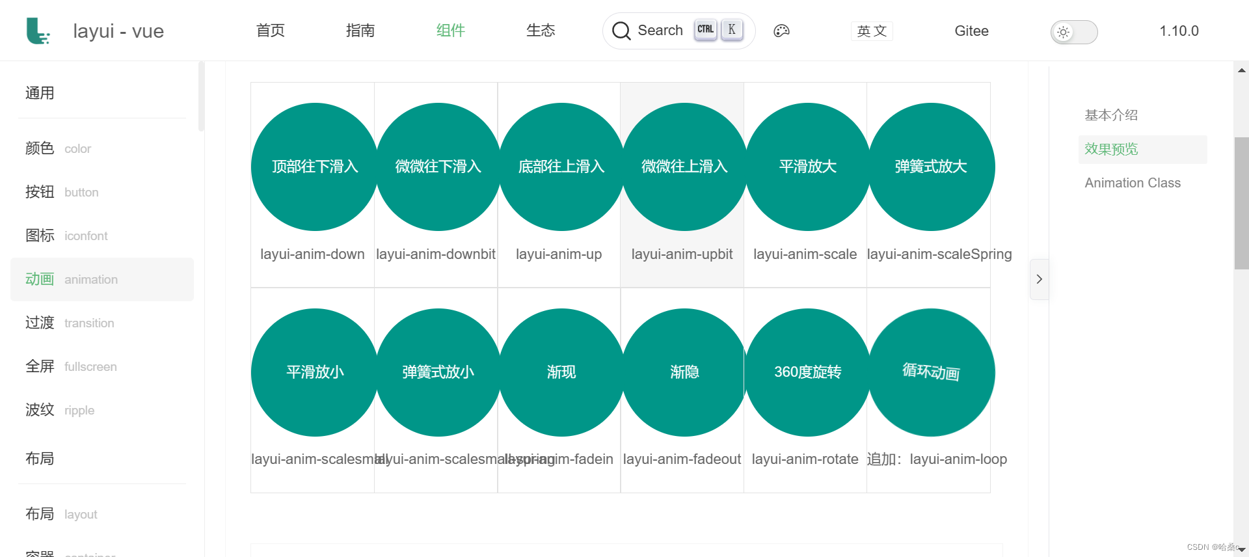Viewport: 1249px width, 557px height.
Task: Open 全屏 fullscreen in sidebar
Action: (x=102, y=366)
